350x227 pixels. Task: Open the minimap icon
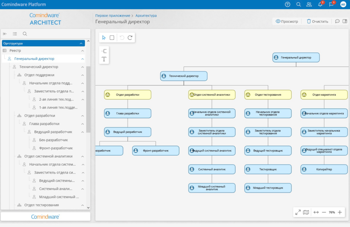click(306, 212)
